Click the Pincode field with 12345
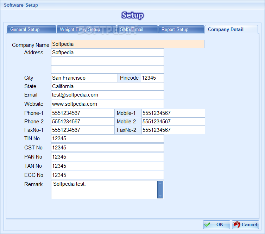This screenshot has width=265, height=234. (x=152, y=78)
